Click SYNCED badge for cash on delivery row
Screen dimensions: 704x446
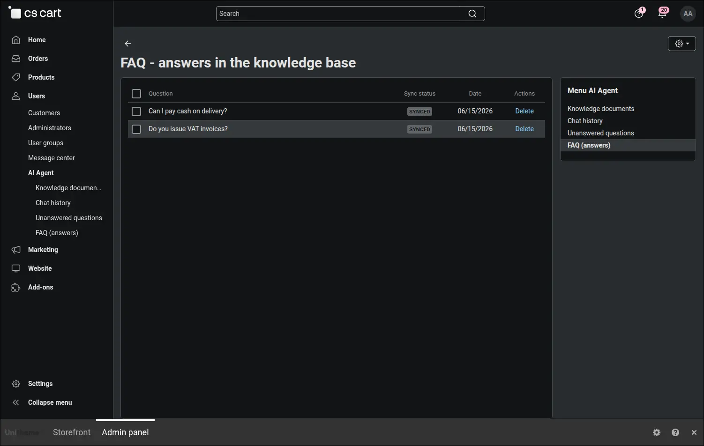coord(419,111)
